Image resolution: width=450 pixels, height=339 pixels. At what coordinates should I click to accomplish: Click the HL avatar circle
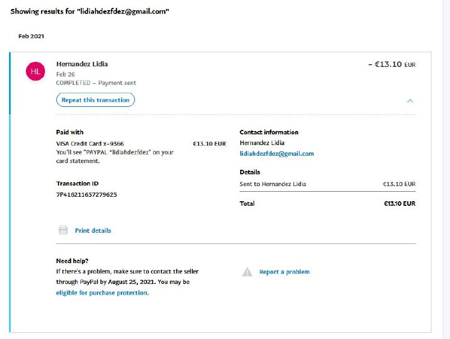35,71
